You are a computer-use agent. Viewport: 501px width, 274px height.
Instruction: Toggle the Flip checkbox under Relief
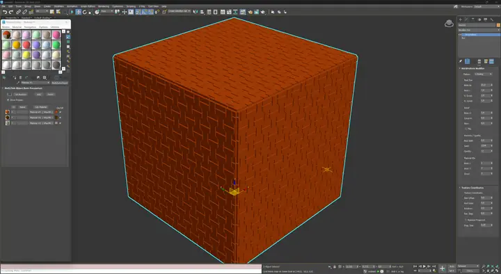pos(466,129)
